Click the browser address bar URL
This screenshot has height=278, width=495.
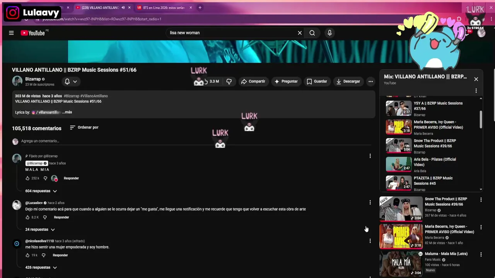(102, 19)
